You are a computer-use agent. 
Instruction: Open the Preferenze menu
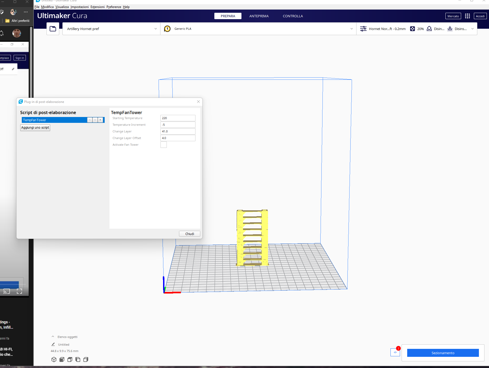(x=114, y=7)
